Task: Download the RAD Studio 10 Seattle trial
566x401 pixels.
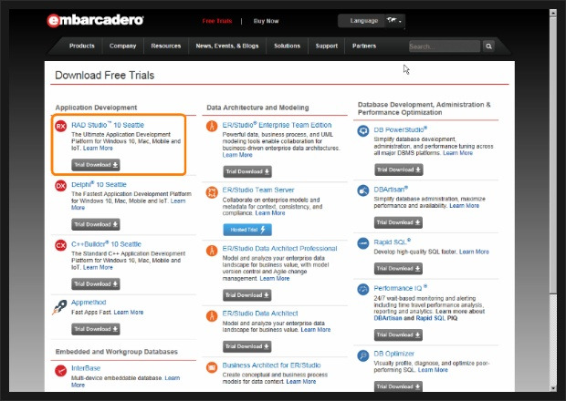Action: pos(96,165)
